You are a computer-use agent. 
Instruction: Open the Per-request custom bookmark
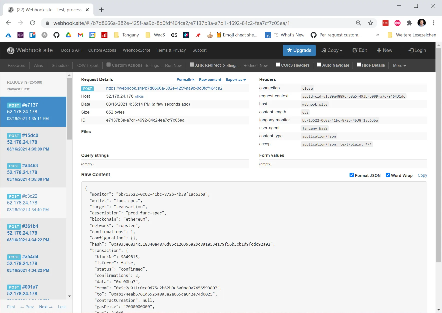tap(336, 35)
